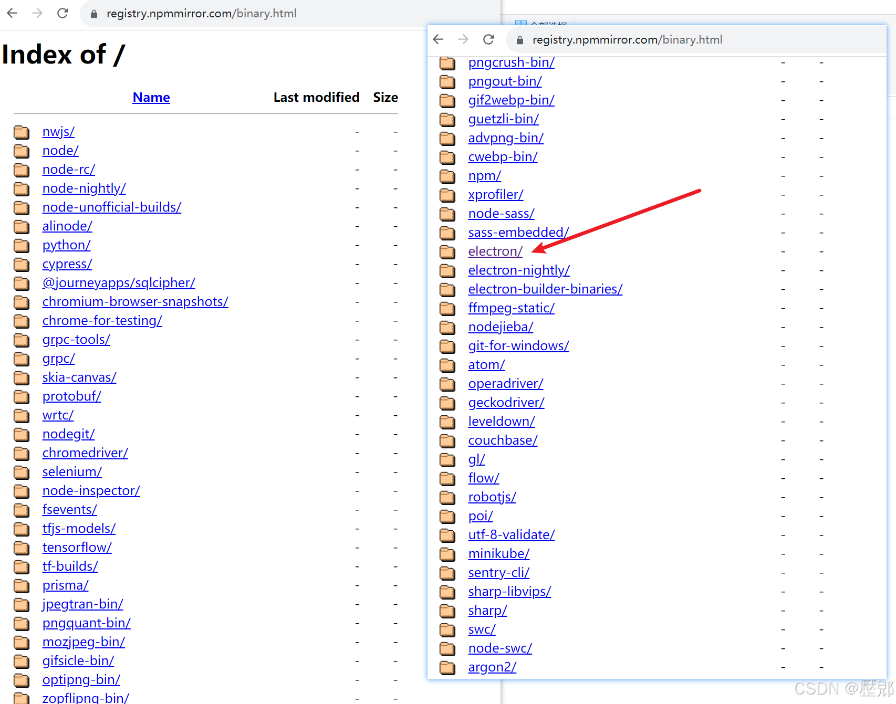The height and width of the screenshot is (704, 896).
Task: Click the right window address bar URL
Action: 628,39
